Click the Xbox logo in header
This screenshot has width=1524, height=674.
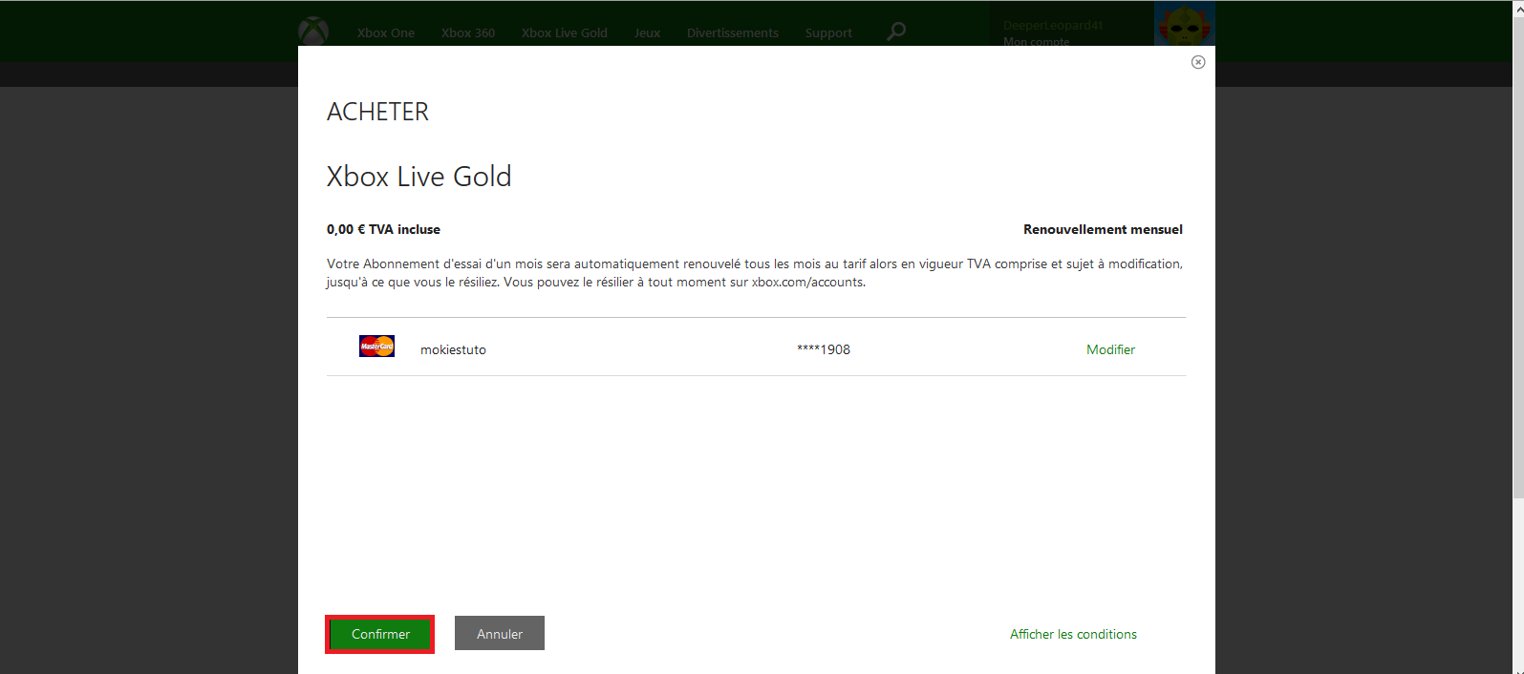point(313,32)
